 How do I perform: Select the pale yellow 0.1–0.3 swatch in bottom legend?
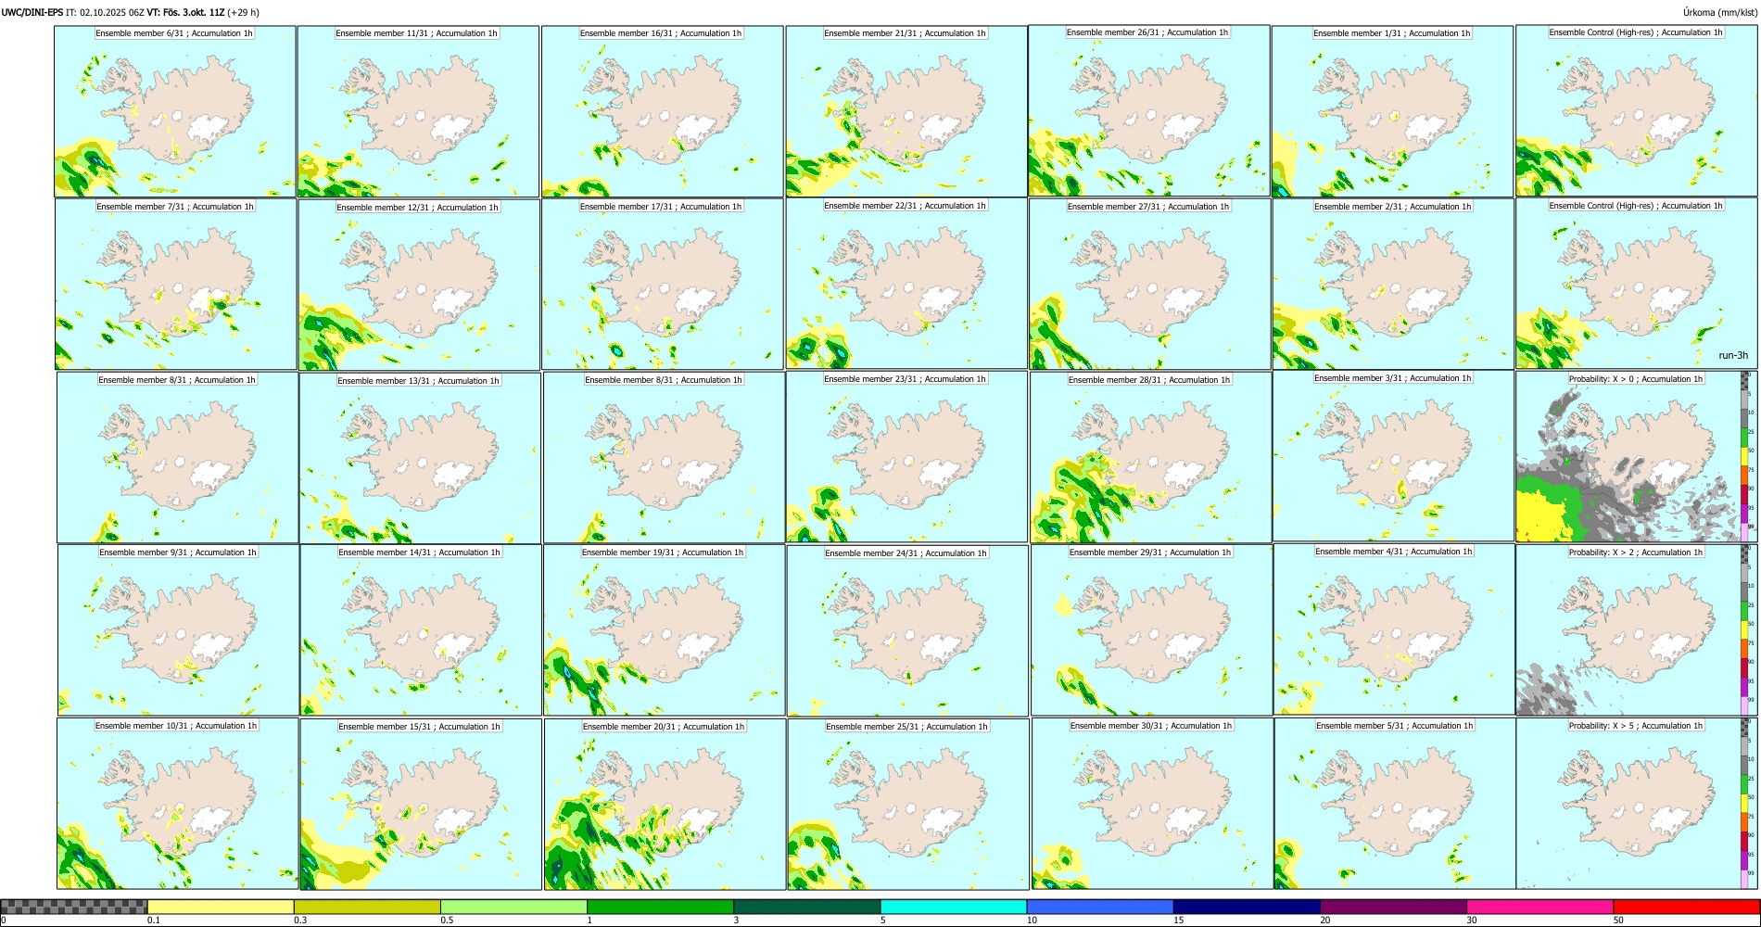point(221,907)
